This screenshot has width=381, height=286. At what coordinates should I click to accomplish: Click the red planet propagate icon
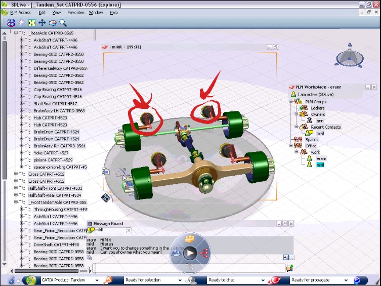(x=274, y=280)
